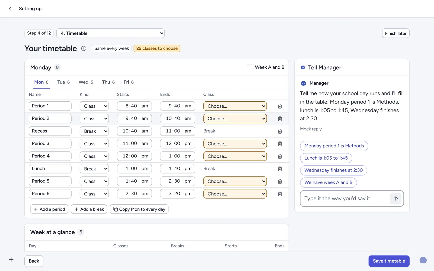434x271 pixels.
Task: Choose a class for Period 1
Action: tap(235, 106)
